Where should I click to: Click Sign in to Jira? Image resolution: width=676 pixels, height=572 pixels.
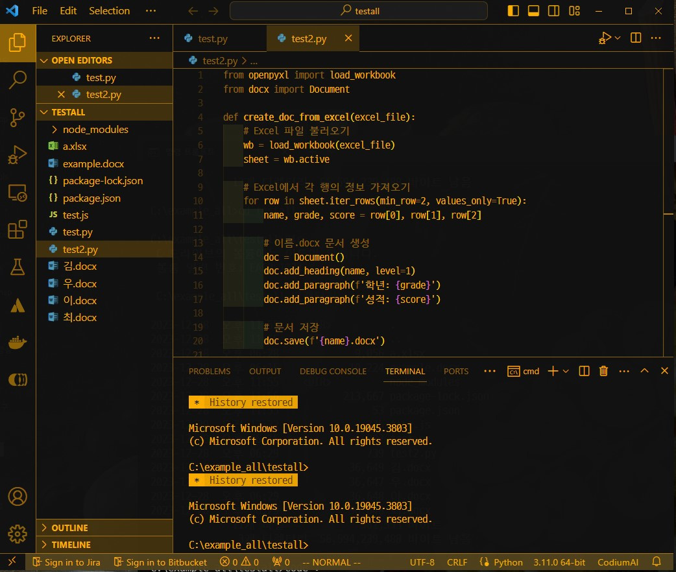pos(66,562)
